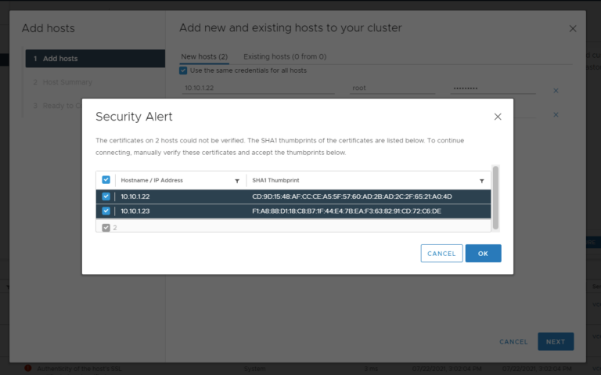The image size is (601, 375).
Task: Close the Security Alert dialog with X
Action: pyautogui.click(x=498, y=117)
